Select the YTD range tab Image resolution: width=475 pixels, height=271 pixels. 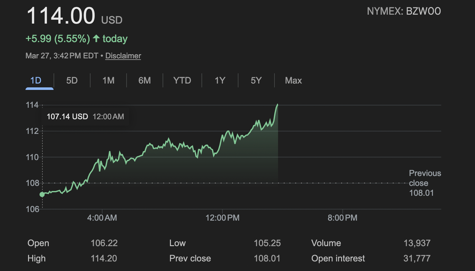(x=182, y=80)
